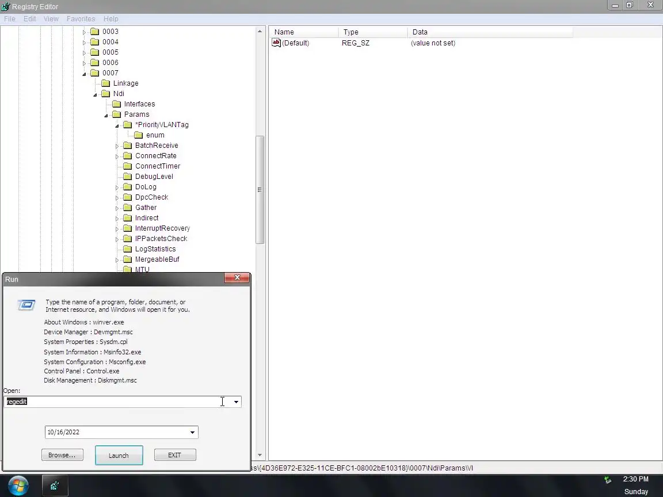Collapse the 0007 key
The height and width of the screenshot is (497, 663).
tap(84, 74)
